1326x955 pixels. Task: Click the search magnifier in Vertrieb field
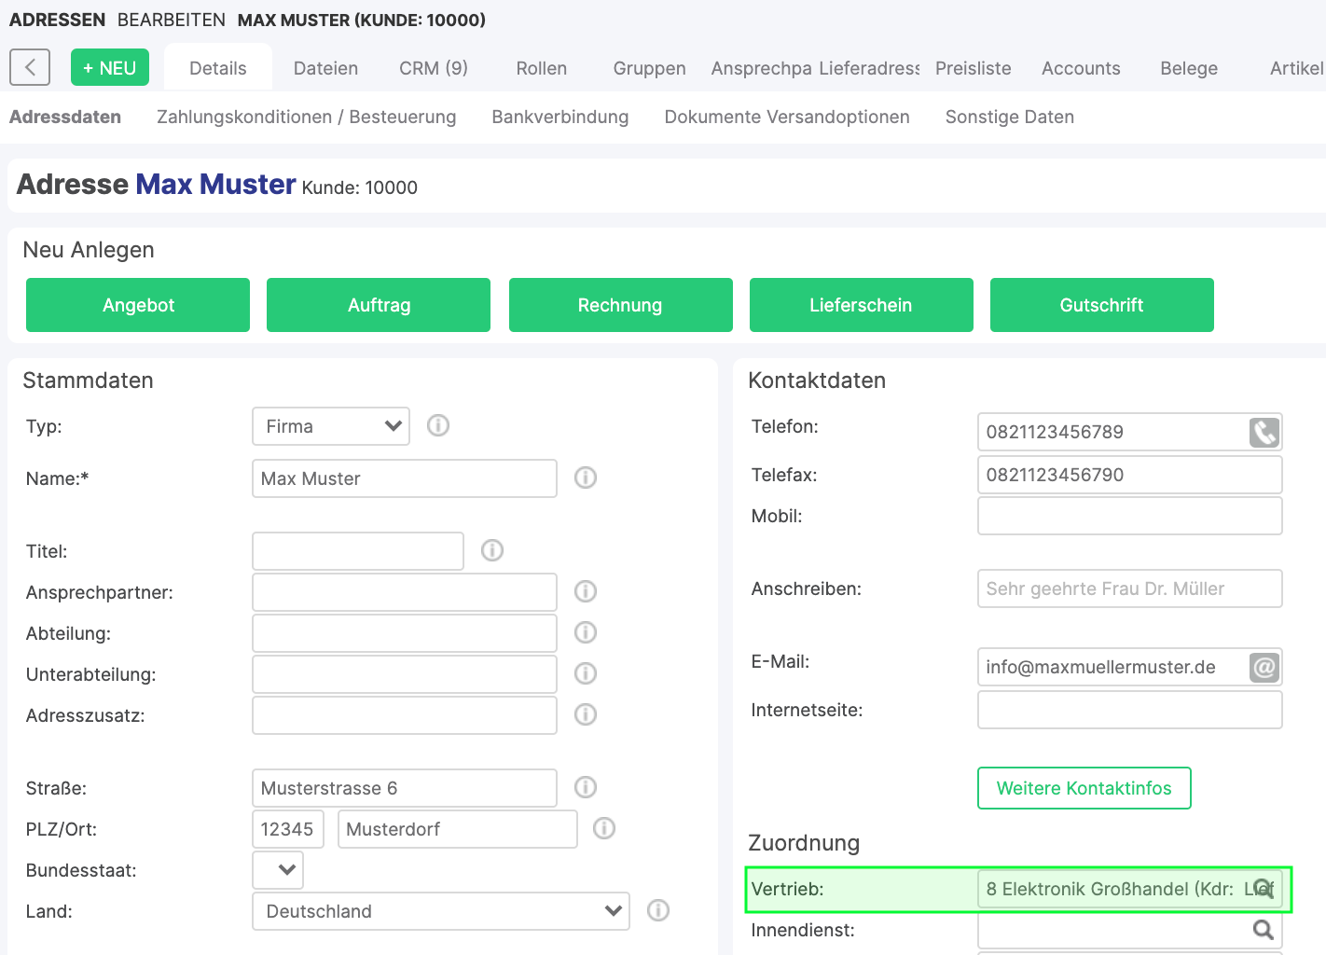(1263, 889)
